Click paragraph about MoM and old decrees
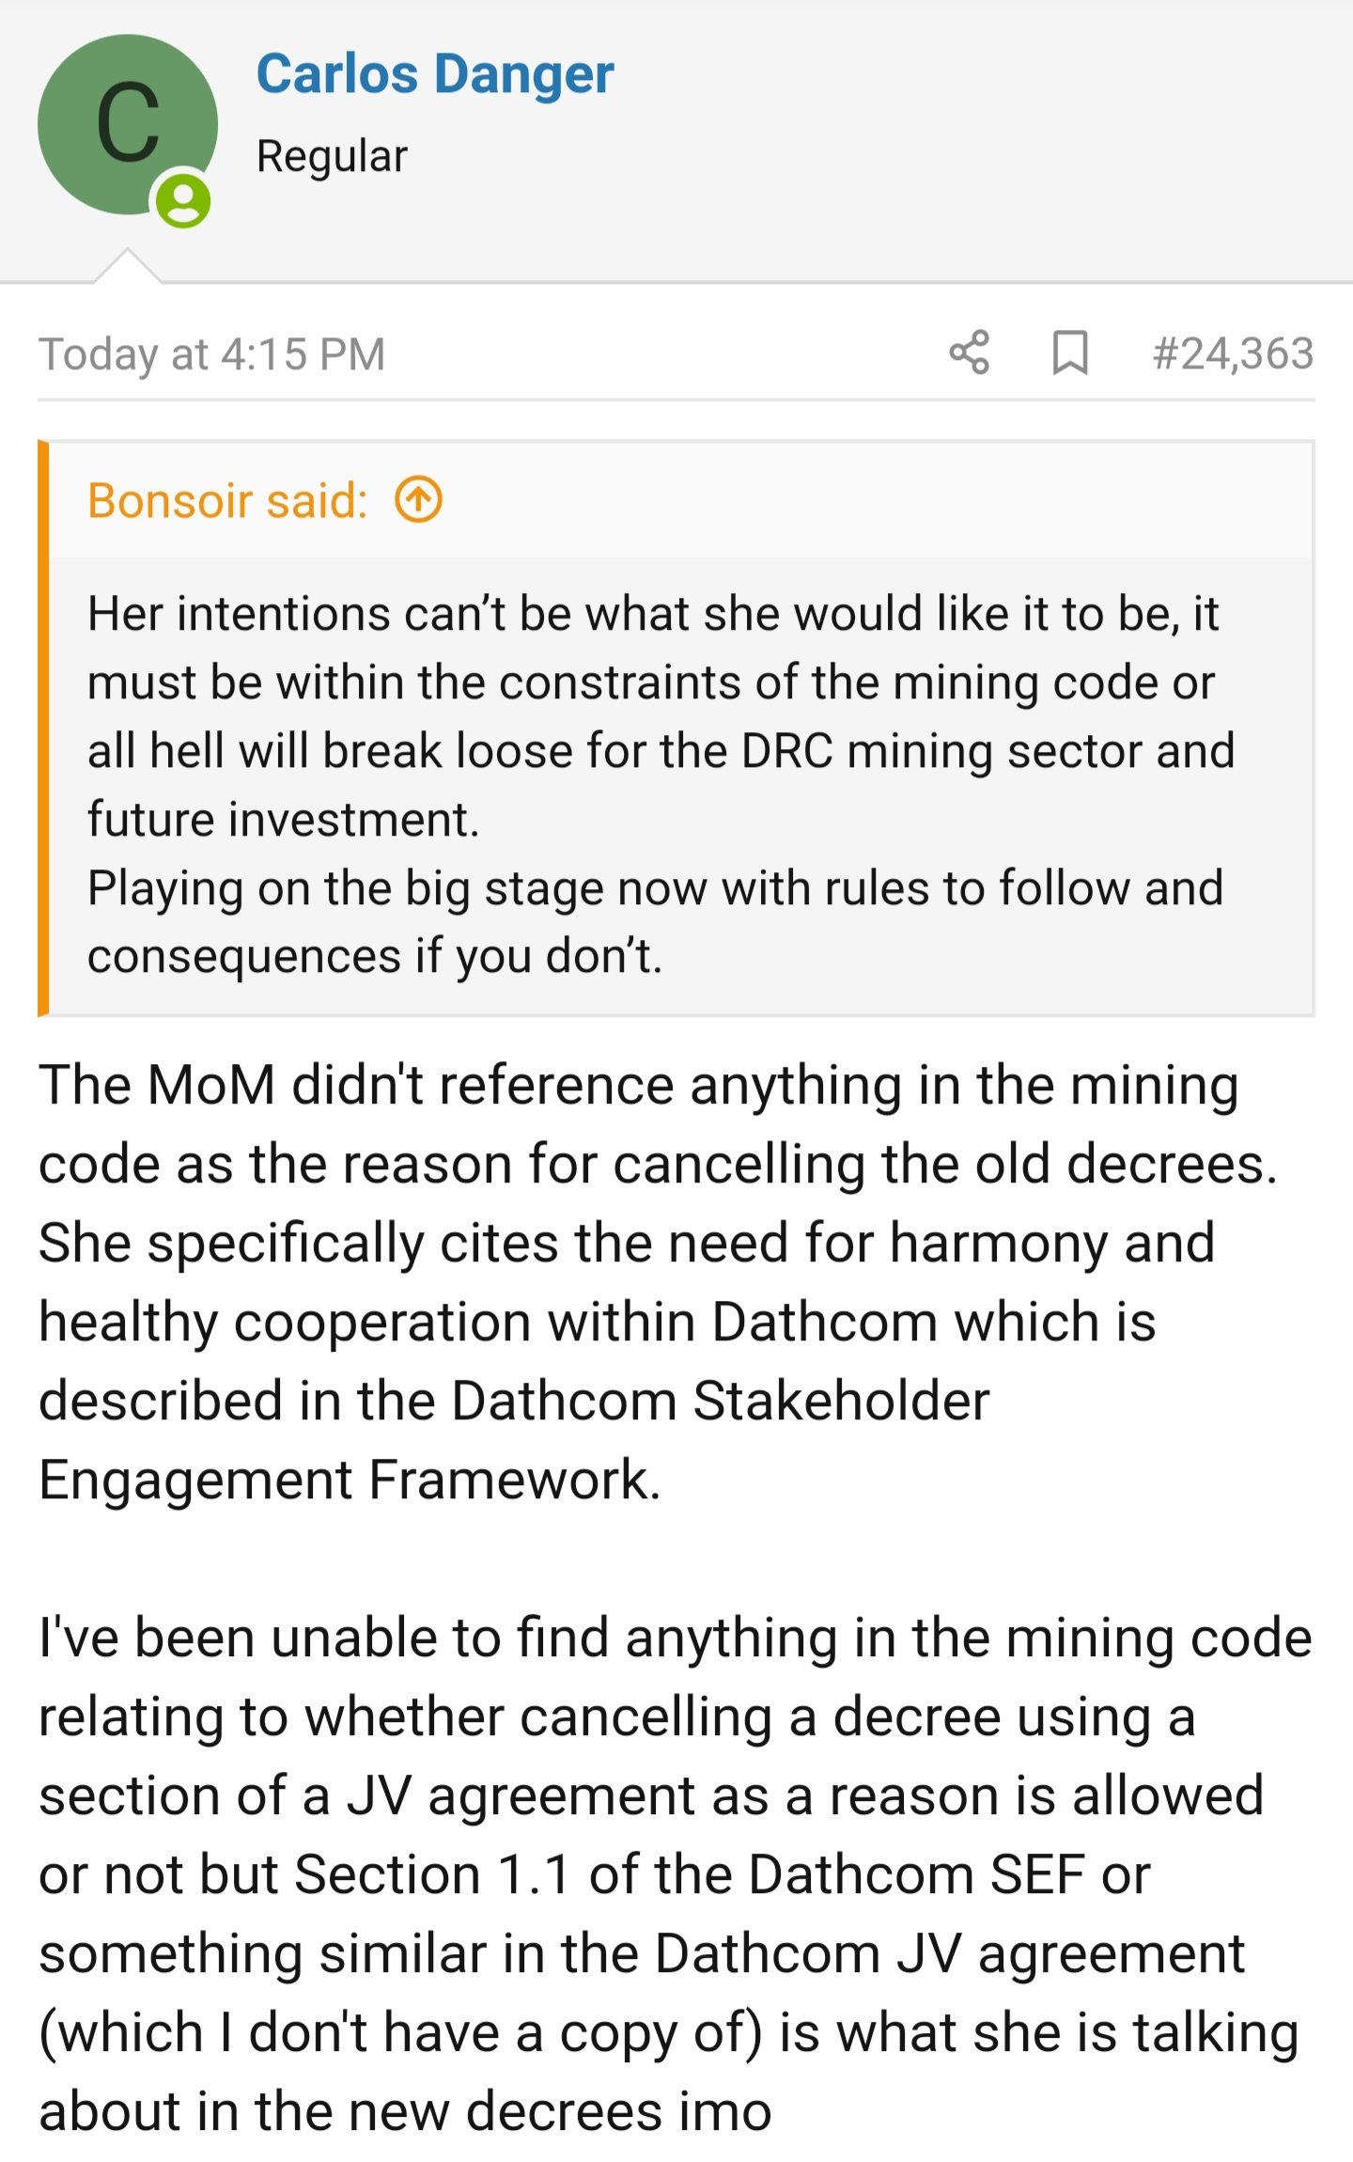This screenshot has height=2162, width=1353. (x=658, y=1282)
